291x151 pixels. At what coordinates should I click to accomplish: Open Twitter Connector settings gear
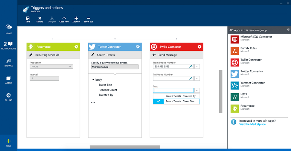138,47
